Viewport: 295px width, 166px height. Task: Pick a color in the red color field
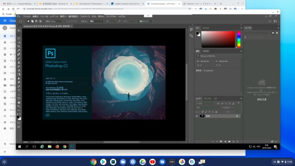tap(218, 39)
